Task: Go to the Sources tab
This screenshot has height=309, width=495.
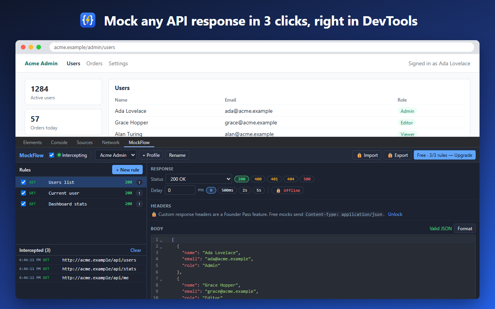Action: [x=85, y=143]
